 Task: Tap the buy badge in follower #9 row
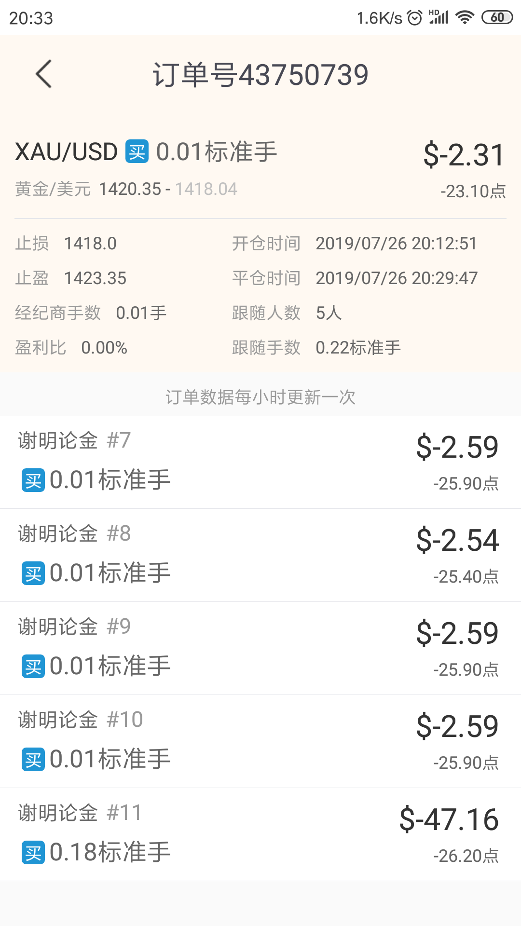click(33, 667)
